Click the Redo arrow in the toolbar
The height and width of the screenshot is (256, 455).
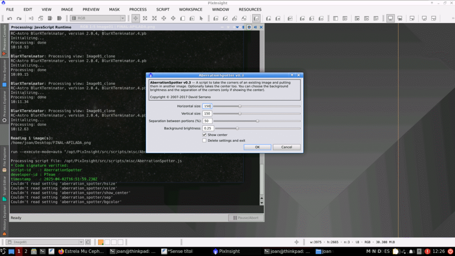[x=19, y=19]
